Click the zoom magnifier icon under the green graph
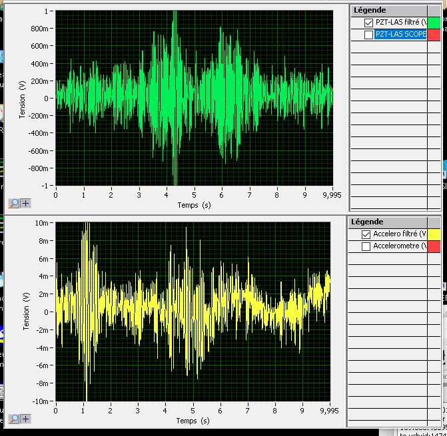The width and height of the screenshot is (447, 436). pos(14,204)
